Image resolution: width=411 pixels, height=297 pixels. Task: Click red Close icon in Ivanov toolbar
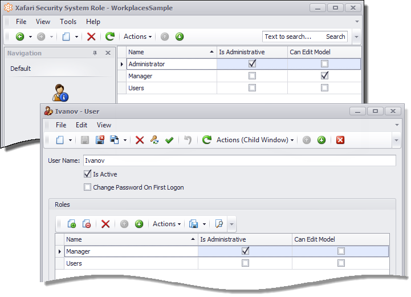[340, 140]
